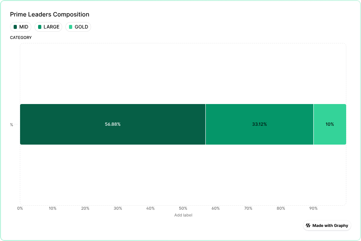Click the 0% axis tick label
Screen dimensions: 361x241
20,208
